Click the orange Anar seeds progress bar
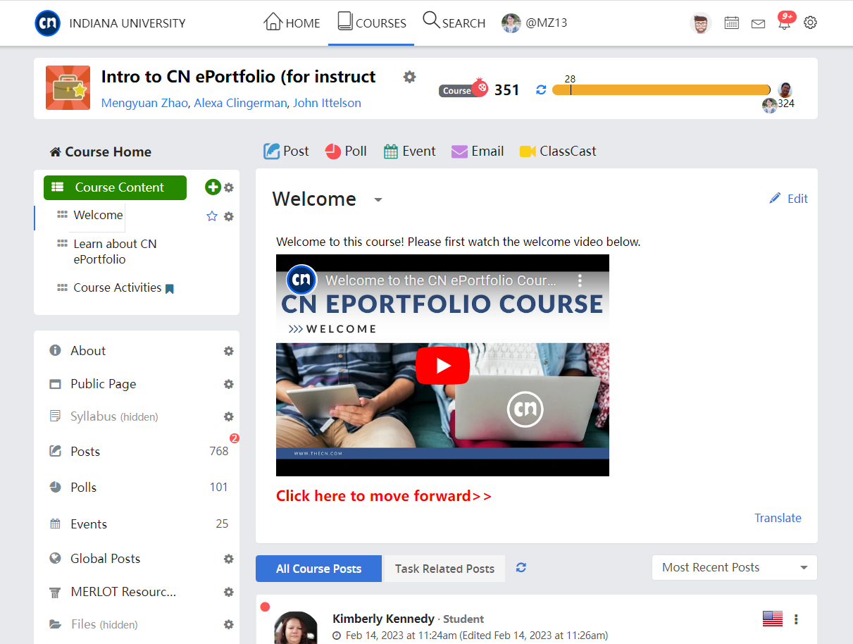 661,89
